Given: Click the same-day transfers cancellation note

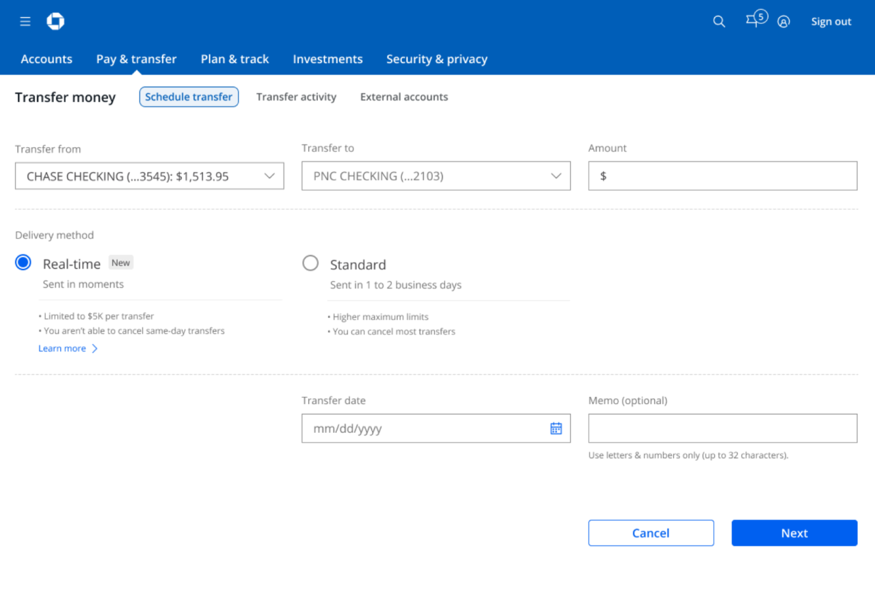Looking at the screenshot, I should tap(132, 331).
